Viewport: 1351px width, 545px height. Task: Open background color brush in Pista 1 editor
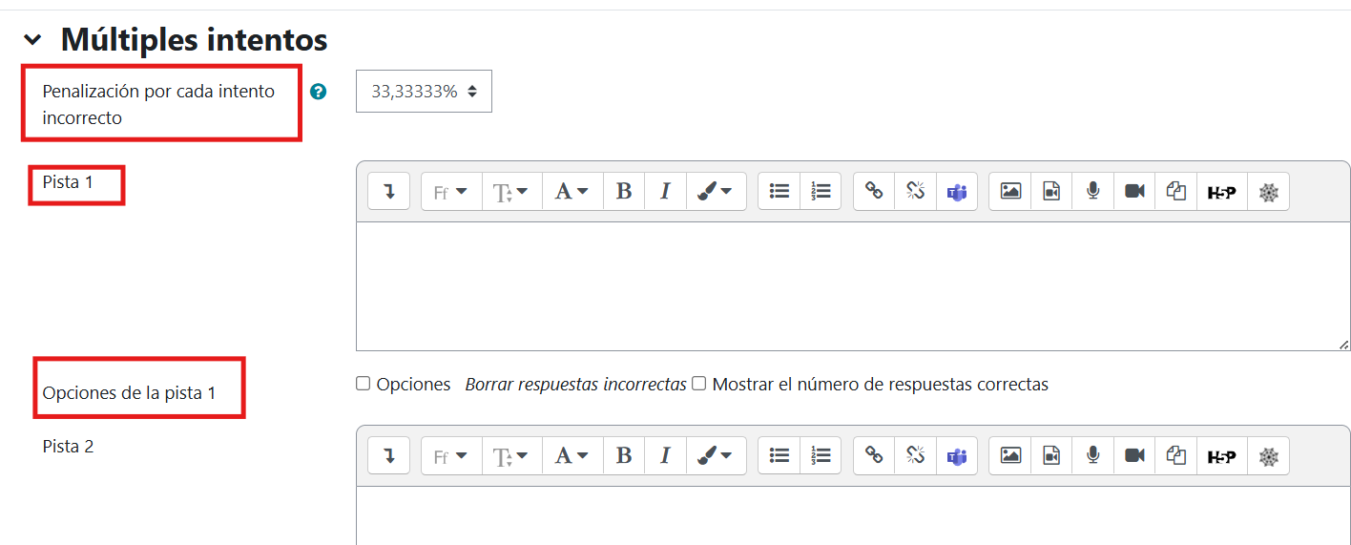pyautogui.click(x=716, y=192)
